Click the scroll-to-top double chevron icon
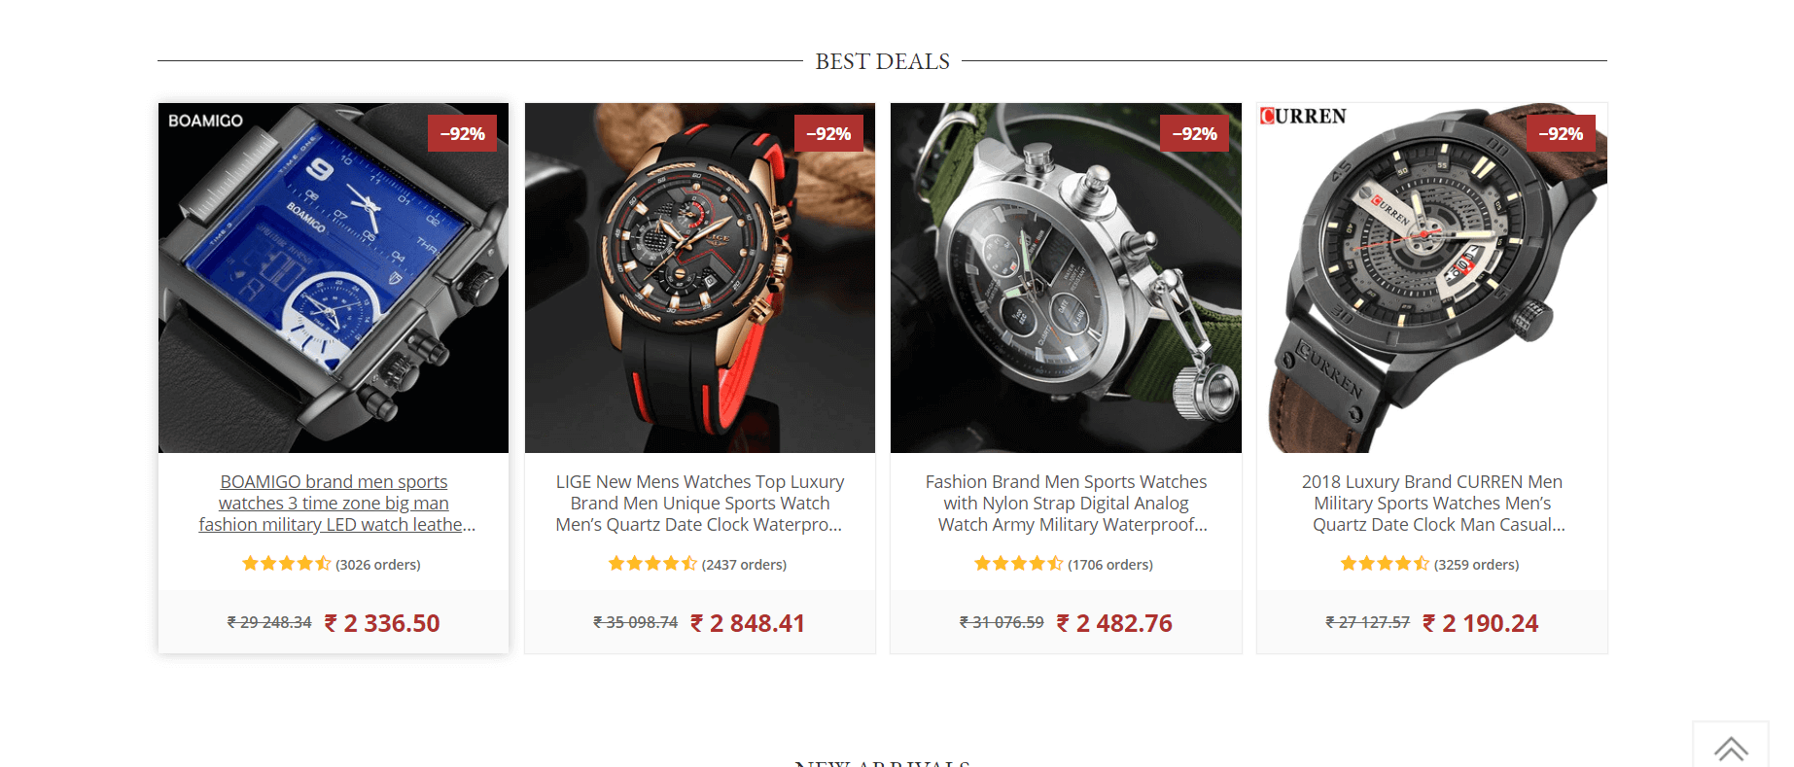 click(x=1731, y=749)
